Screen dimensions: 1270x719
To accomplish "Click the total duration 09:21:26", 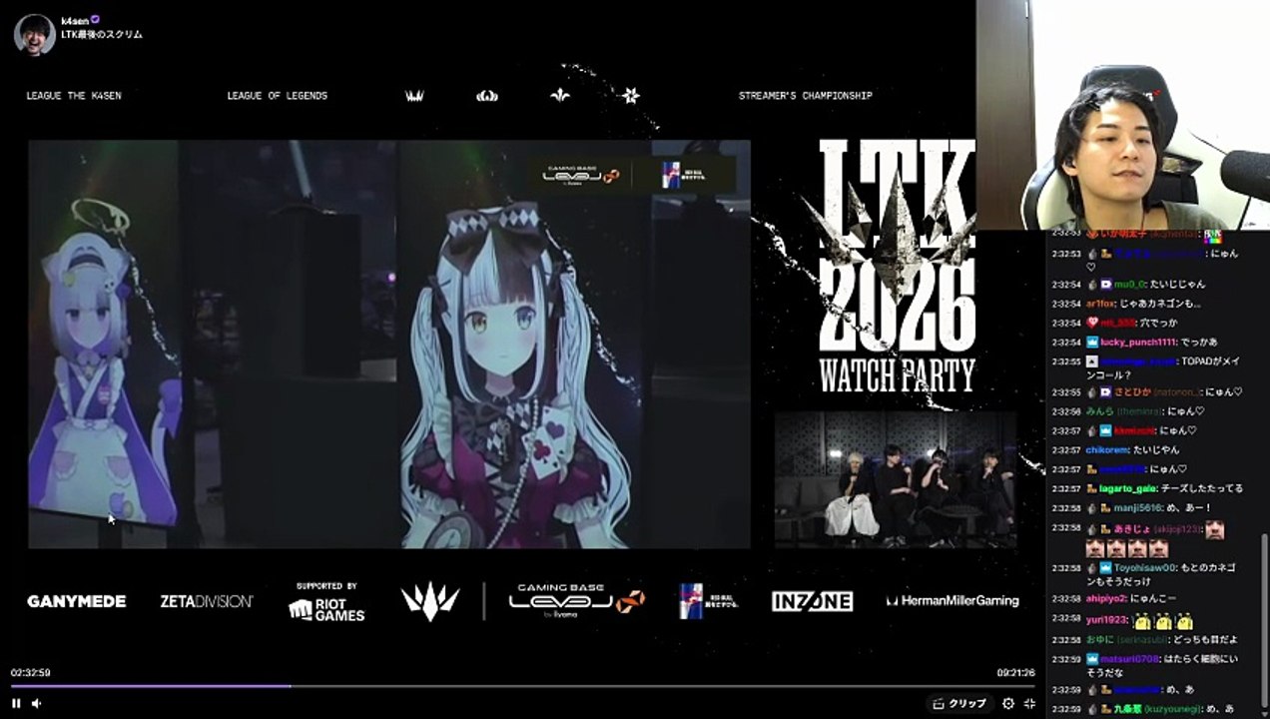I will pos(1015,672).
